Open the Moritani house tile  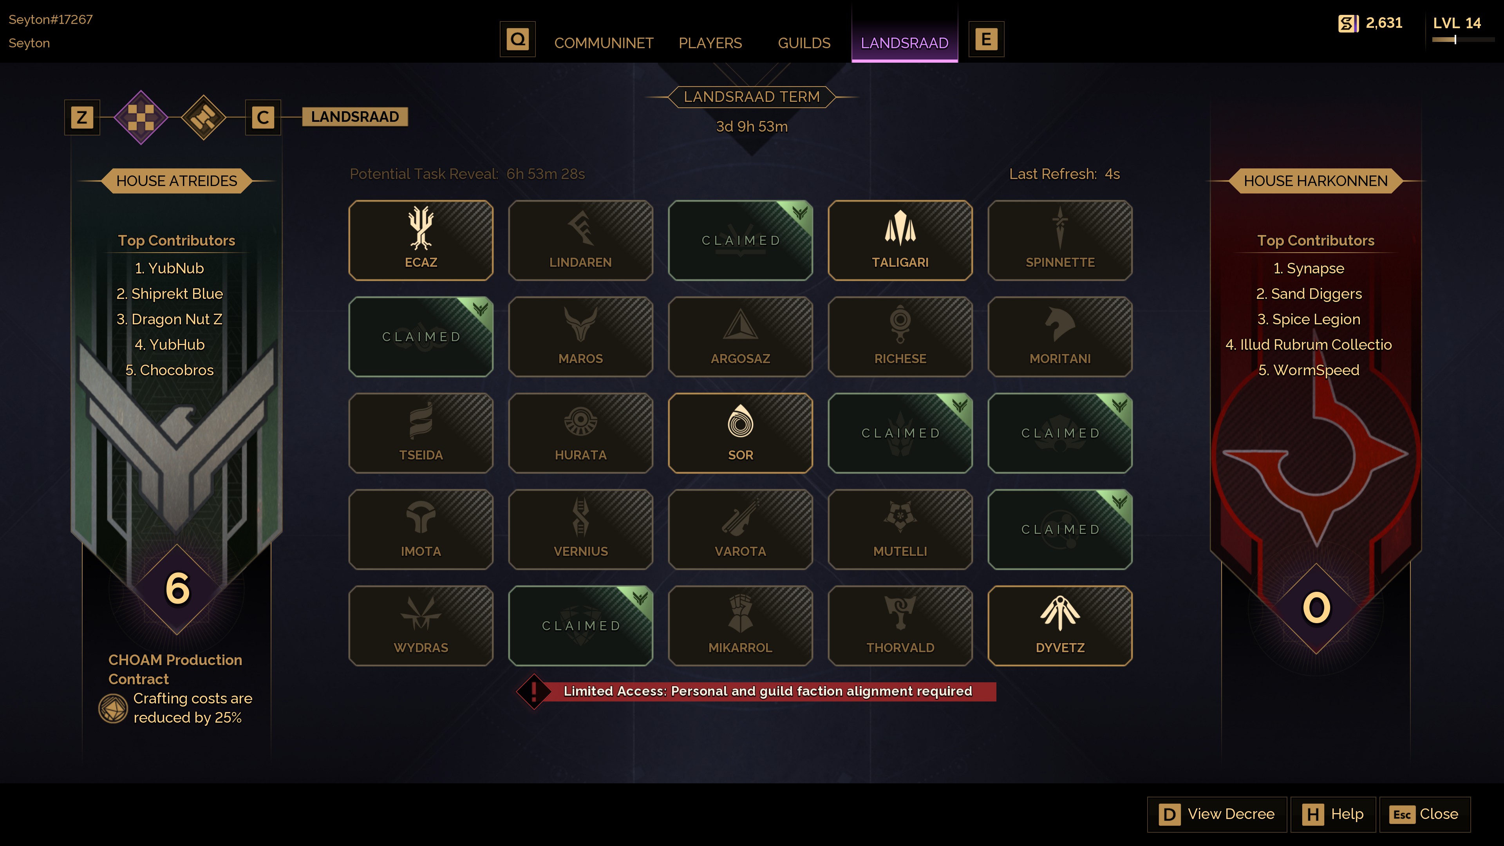[x=1060, y=336]
